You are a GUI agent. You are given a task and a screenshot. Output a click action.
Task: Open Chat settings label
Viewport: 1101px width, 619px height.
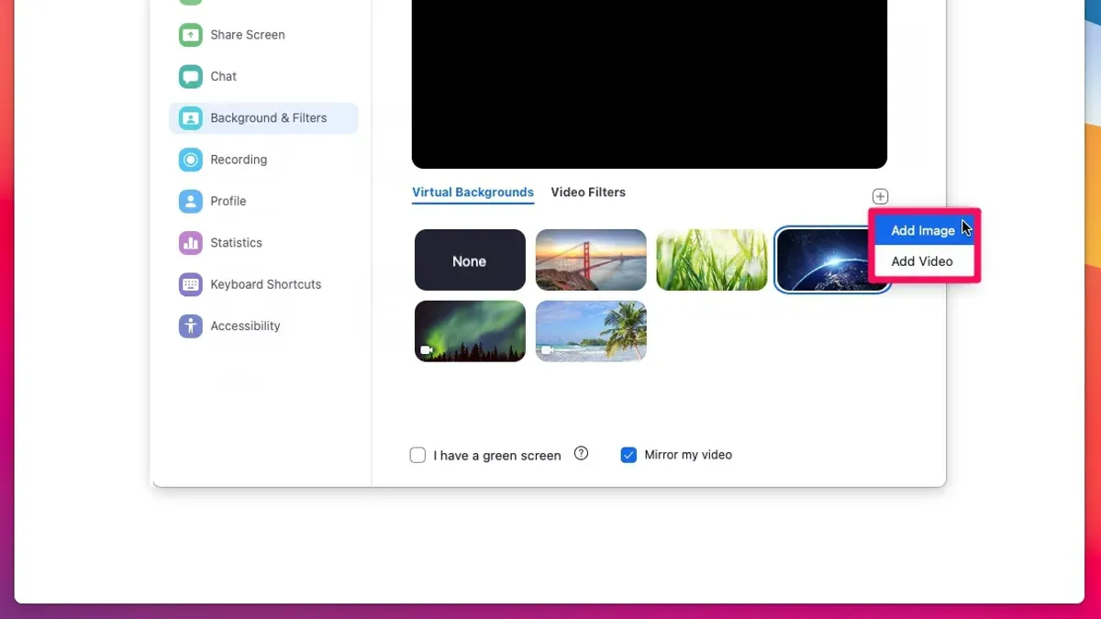(224, 76)
